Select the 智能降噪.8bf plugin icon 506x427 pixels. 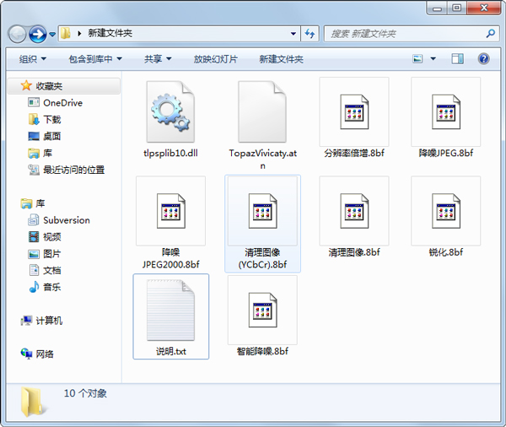(x=262, y=310)
